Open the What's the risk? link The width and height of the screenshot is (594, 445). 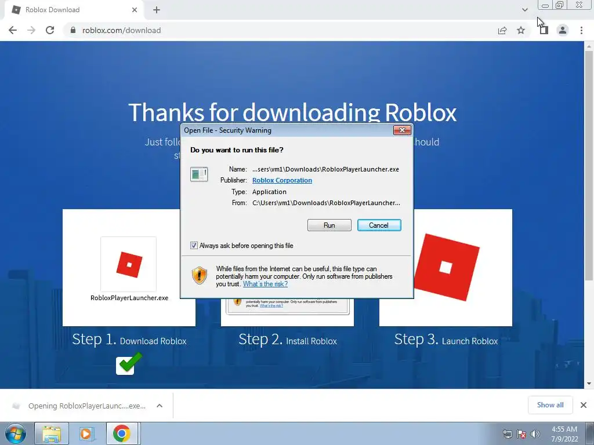[265, 284]
